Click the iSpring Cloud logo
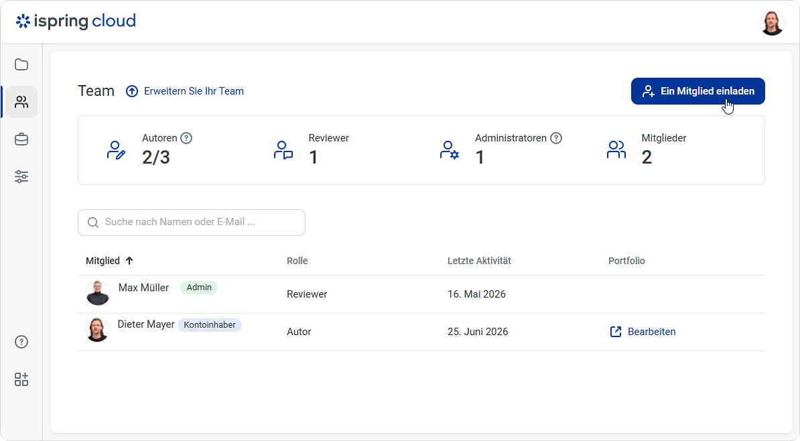This screenshot has width=800, height=441. click(76, 21)
